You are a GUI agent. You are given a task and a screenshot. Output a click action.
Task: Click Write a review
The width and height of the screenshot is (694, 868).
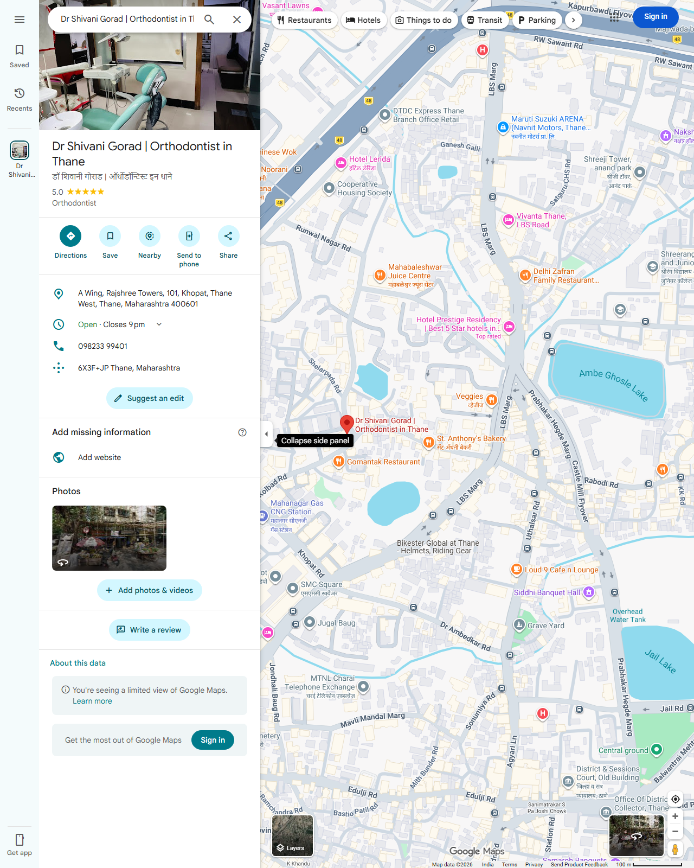point(150,630)
